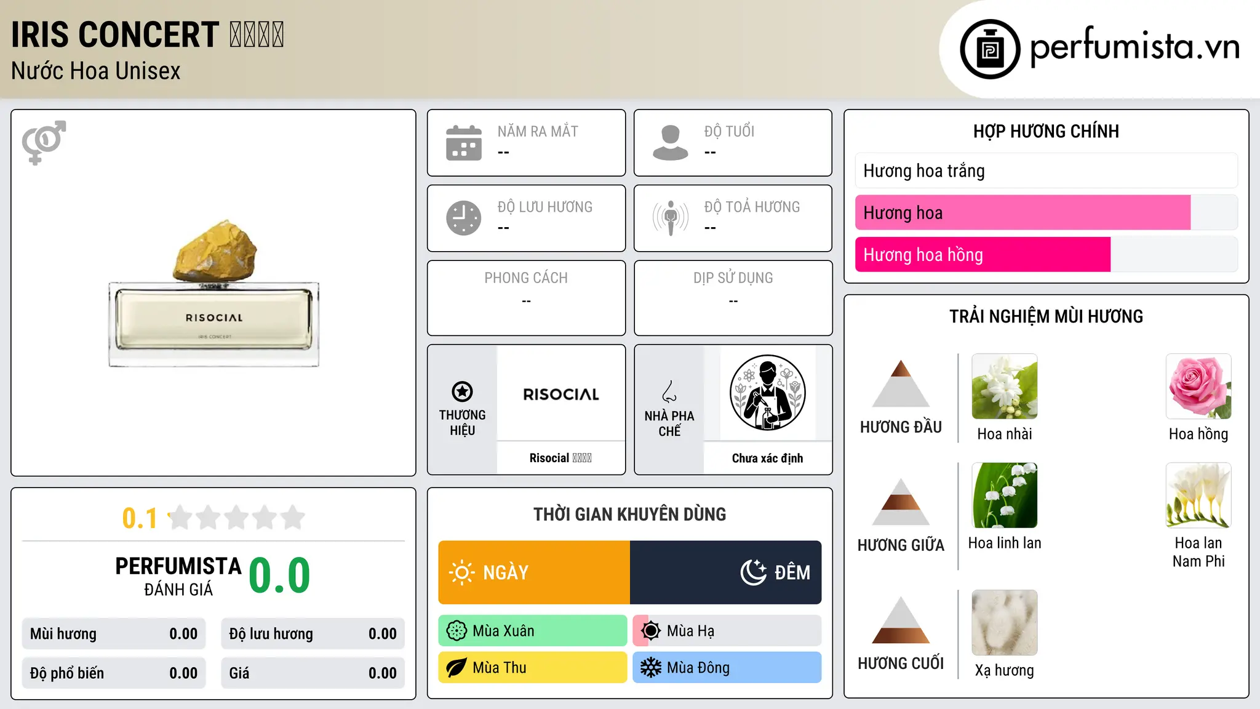Click the Perfumista đánh giá label
This screenshot has width=1260, height=709.
click(x=178, y=576)
